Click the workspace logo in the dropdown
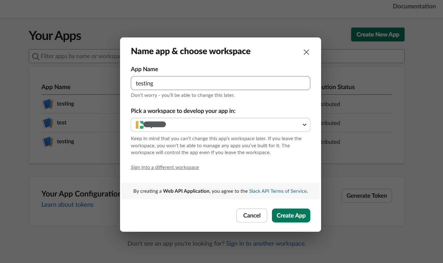This screenshot has width=443, height=263. click(x=140, y=125)
